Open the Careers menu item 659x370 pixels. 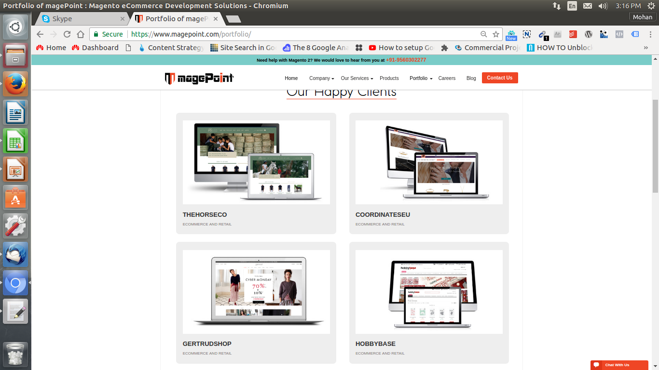click(447, 78)
